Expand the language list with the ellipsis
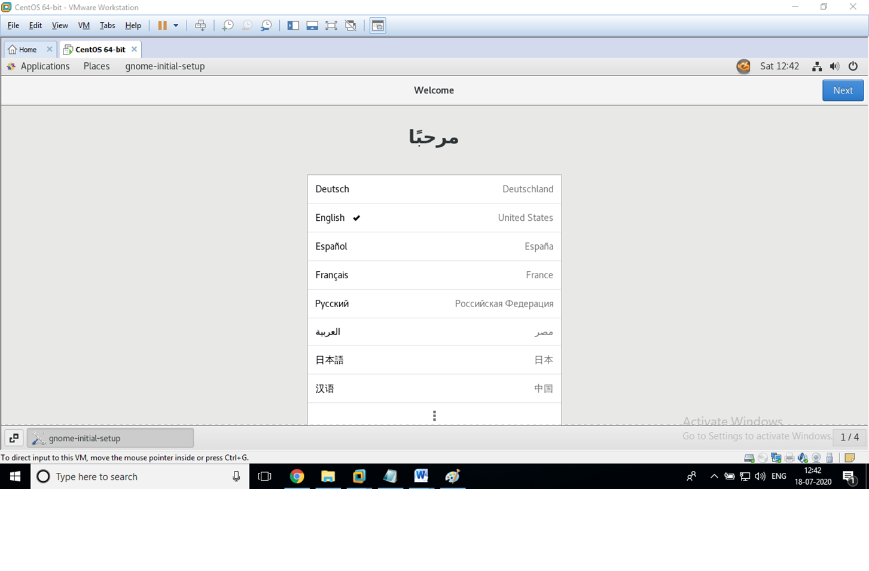The height and width of the screenshot is (571, 869). pyautogui.click(x=434, y=415)
